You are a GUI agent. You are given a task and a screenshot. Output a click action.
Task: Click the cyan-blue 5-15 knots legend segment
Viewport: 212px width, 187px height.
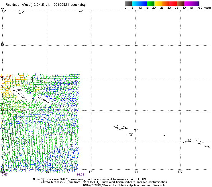click(x=140, y=3)
